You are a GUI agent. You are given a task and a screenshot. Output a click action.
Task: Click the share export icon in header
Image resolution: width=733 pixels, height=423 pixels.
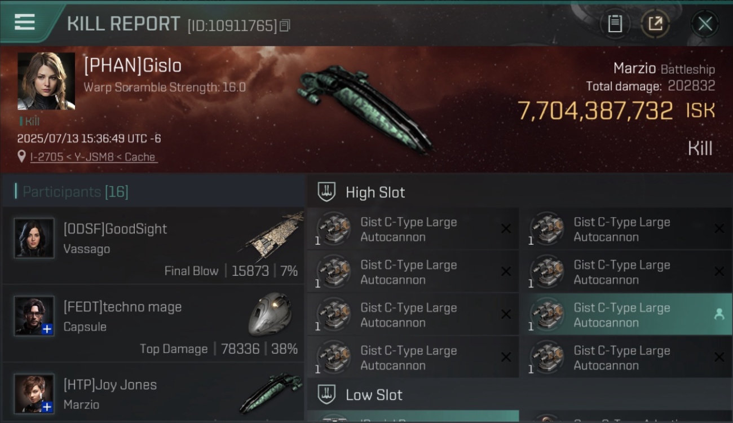tap(655, 24)
